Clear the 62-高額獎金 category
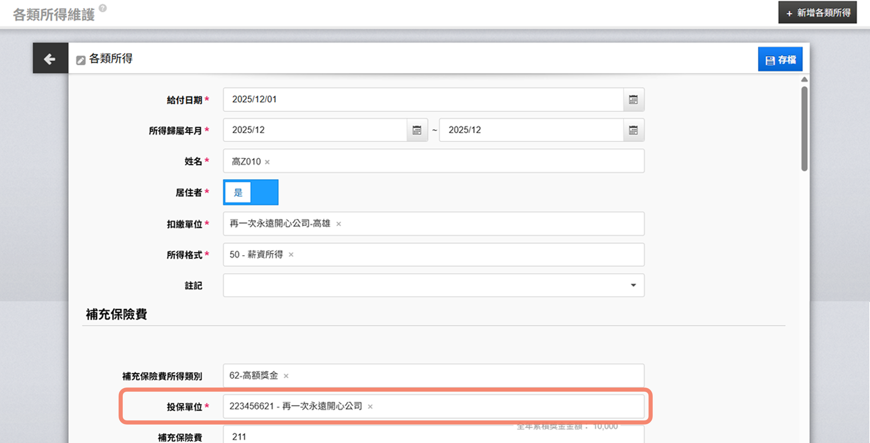The image size is (870, 443). tap(286, 376)
